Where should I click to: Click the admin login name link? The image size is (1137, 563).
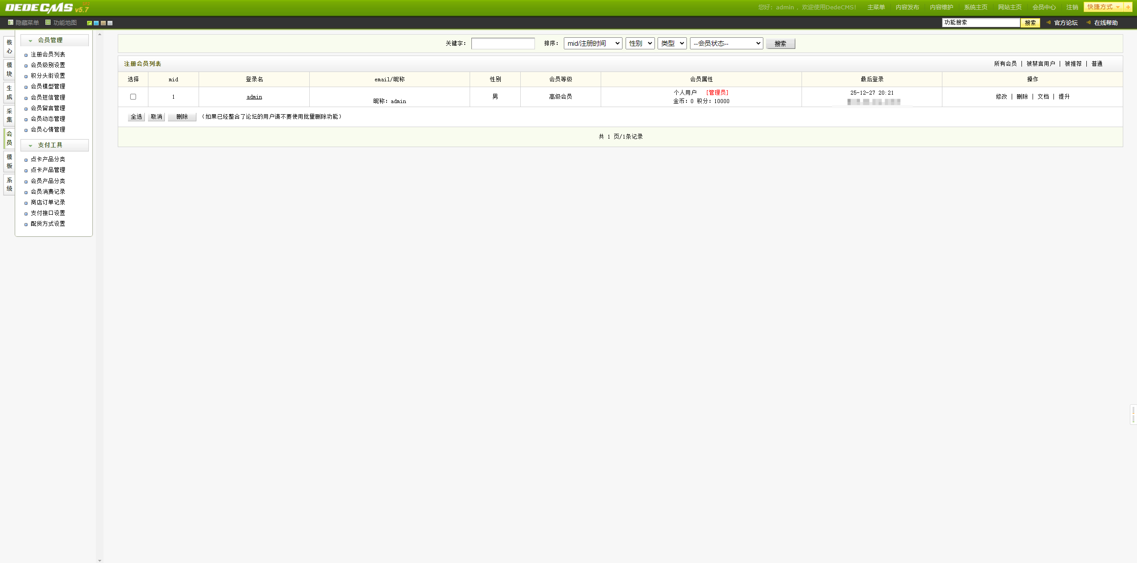(x=254, y=97)
